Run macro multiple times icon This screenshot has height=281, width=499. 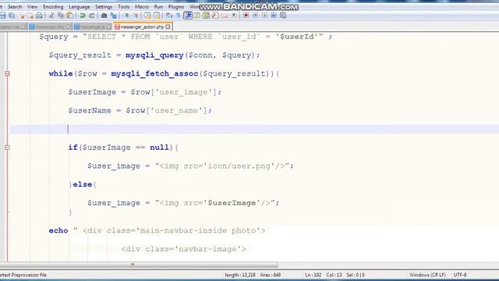(274, 16)
